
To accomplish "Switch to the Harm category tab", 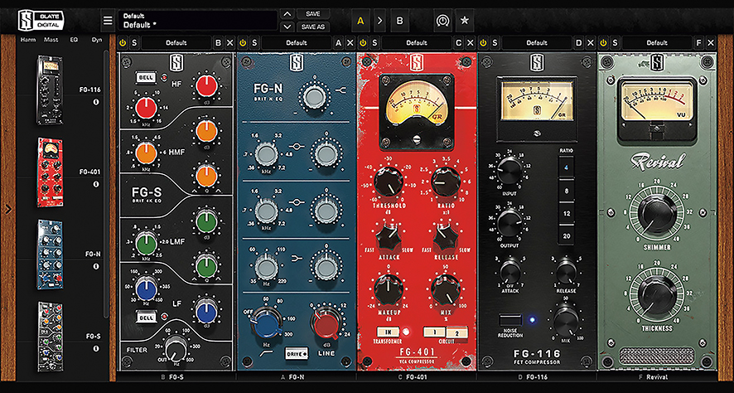I will tap(28, 41).
